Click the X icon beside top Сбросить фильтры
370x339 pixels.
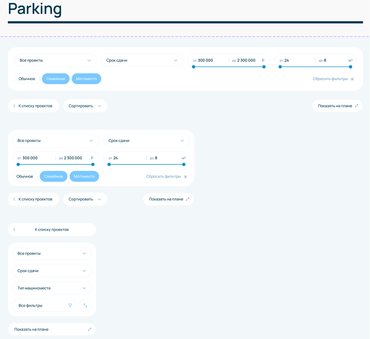tap(352, 79)
